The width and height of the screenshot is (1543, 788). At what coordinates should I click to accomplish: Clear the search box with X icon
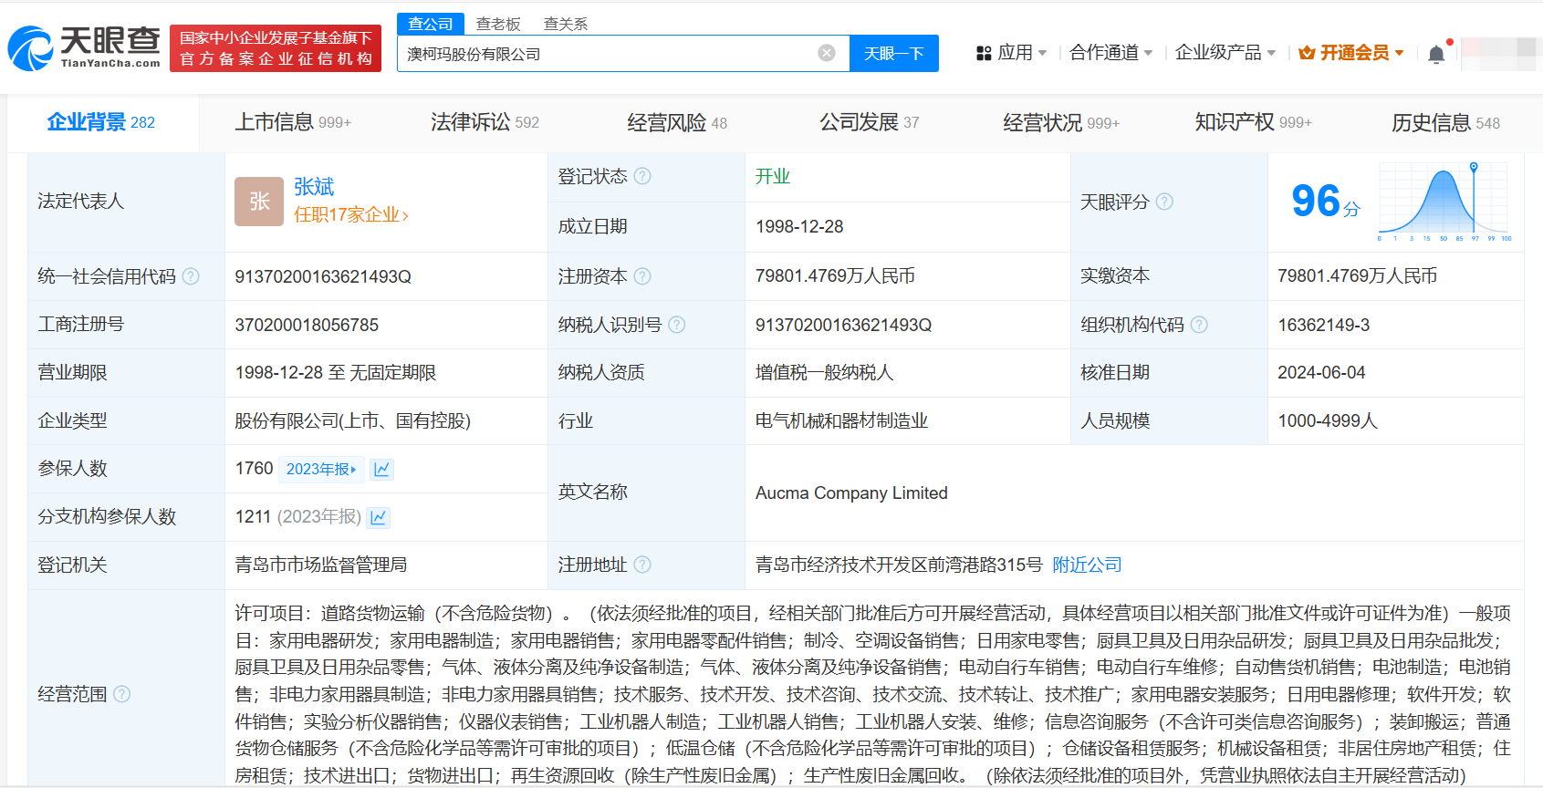827,53
